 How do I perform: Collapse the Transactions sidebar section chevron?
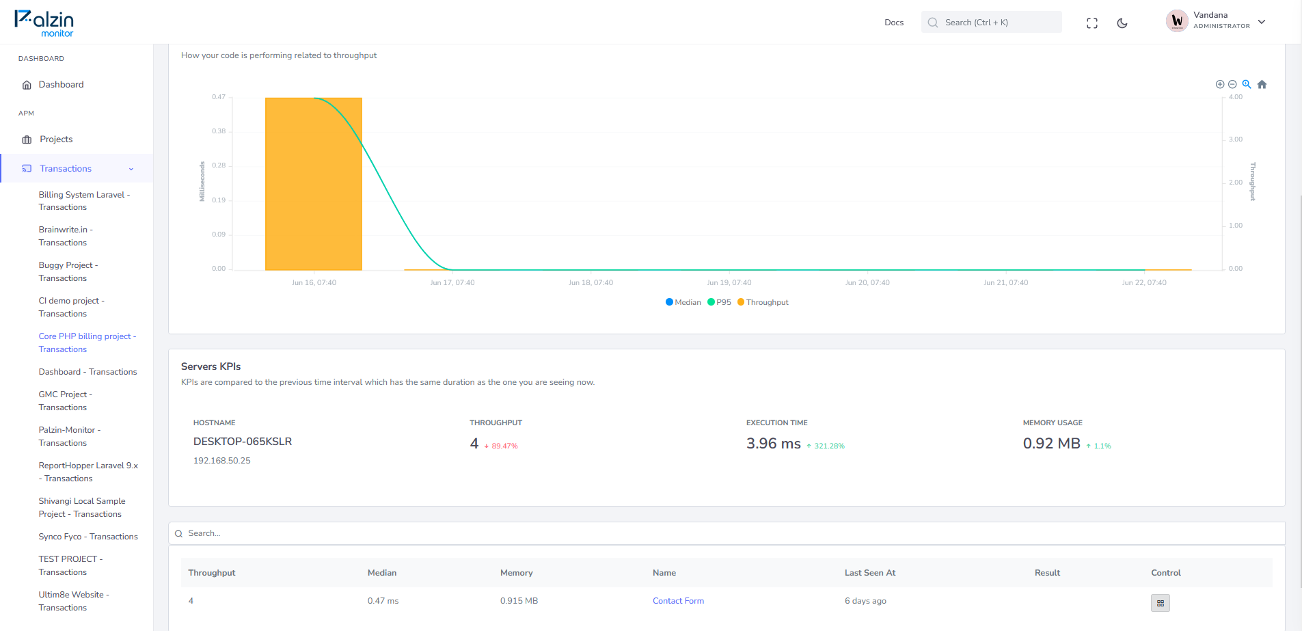tap(131, 169)
